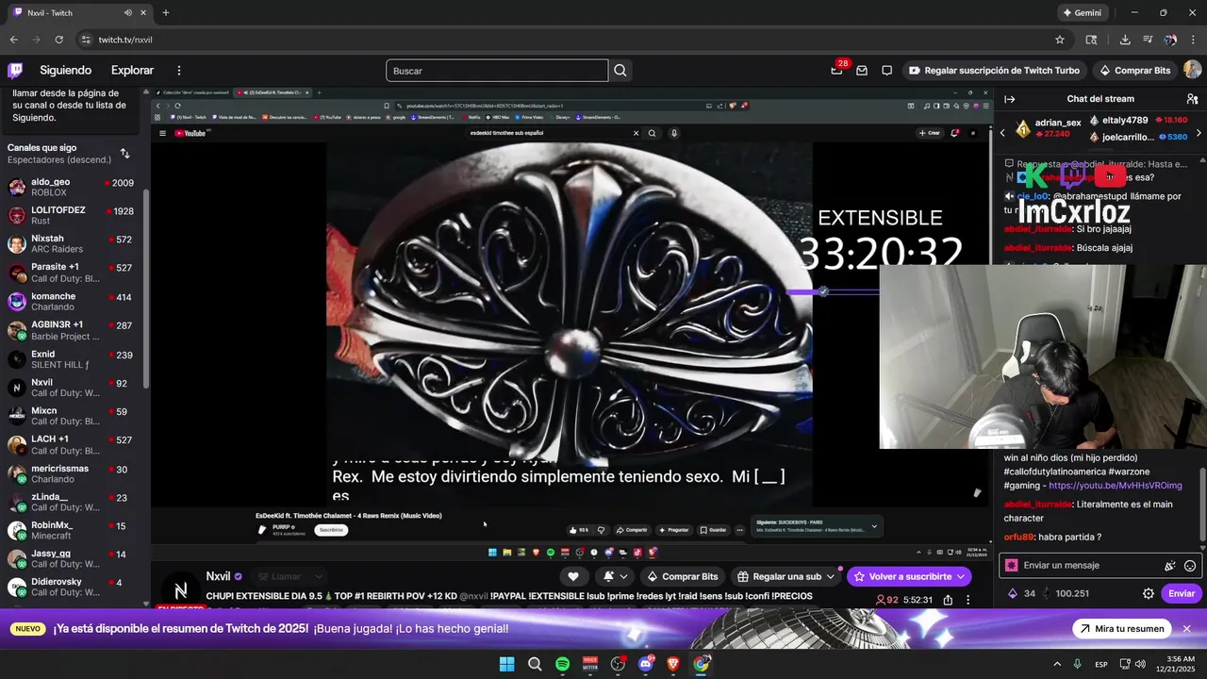
Task: Click Regalar suscripción de Twitch Turbo
Action: coord(994,71)
